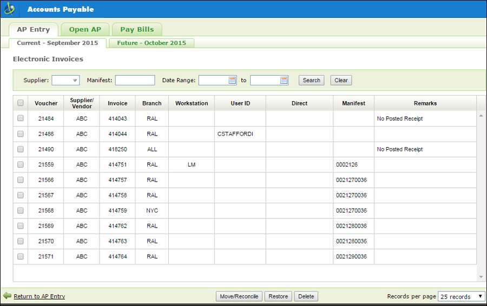Image resolution: width=487 pixels, height=306 pixels.
Task: Select the Future - October 2015 tab
Action: tap(151, 43)
